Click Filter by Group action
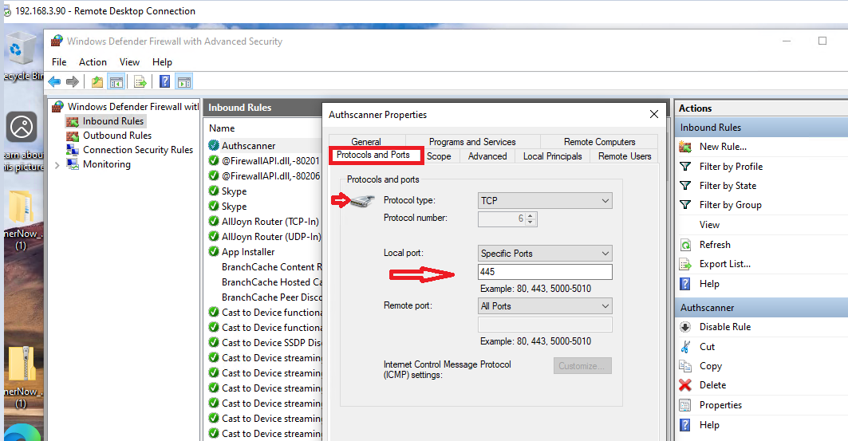This screenshot has width=848, height=441. click(730, 205)
